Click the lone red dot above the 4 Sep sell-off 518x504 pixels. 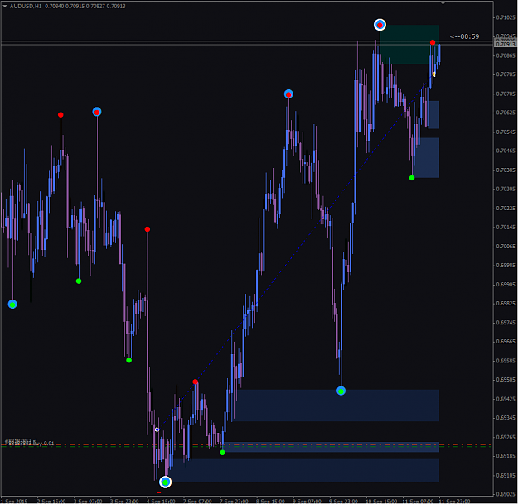click(148, 229)
